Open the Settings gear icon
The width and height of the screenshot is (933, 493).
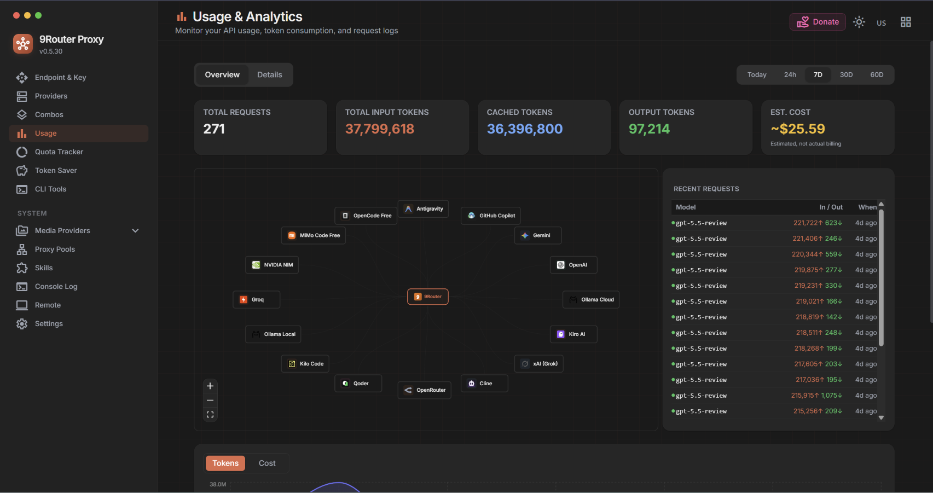coord(22,324)
